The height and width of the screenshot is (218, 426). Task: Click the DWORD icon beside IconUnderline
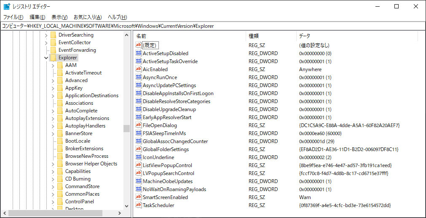(139, 157)
